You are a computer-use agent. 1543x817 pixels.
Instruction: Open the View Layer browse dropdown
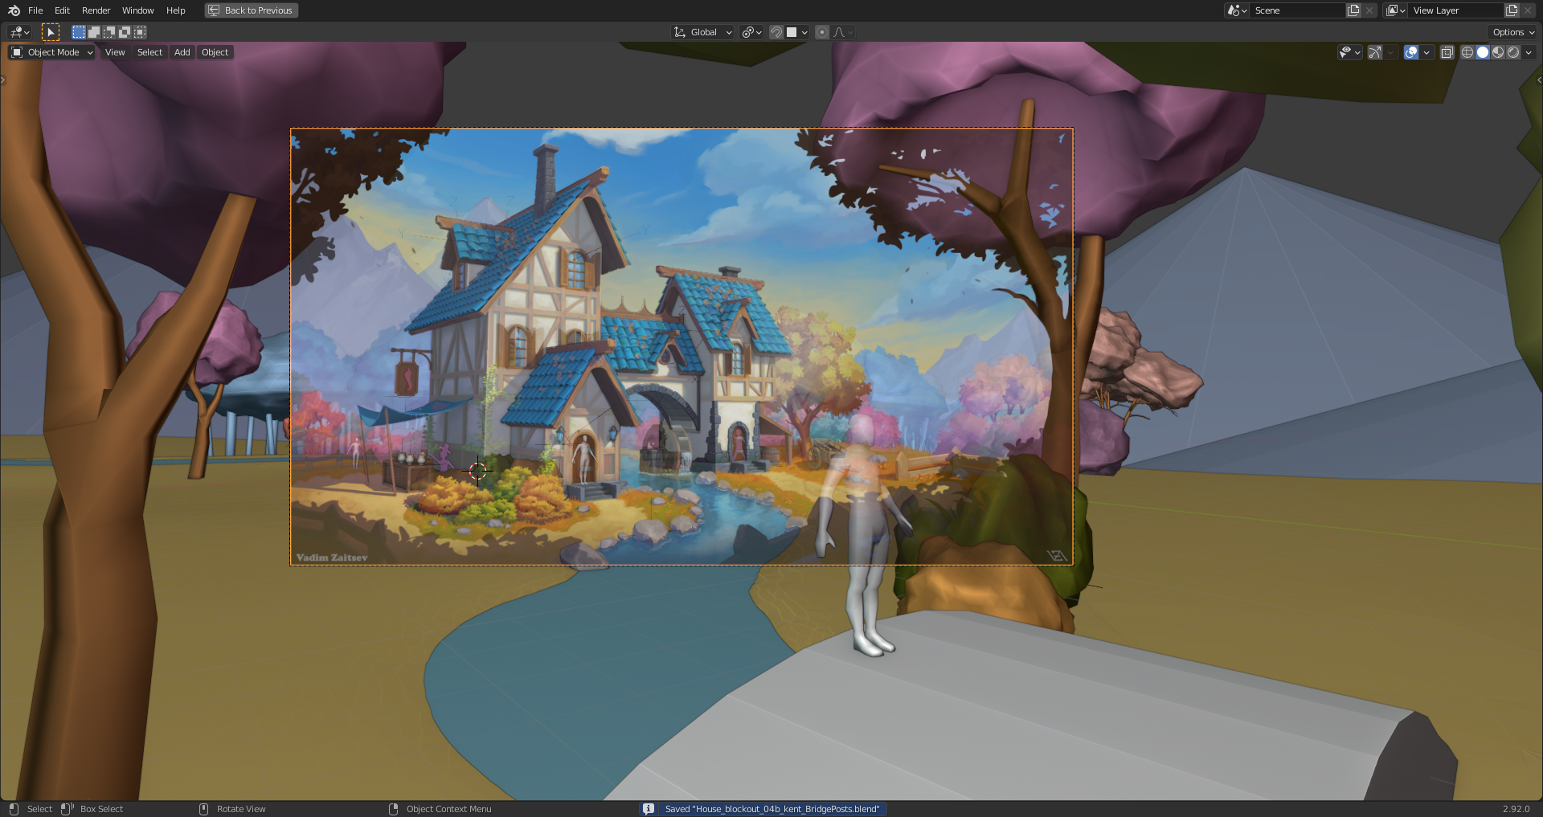click(1396, 10)
